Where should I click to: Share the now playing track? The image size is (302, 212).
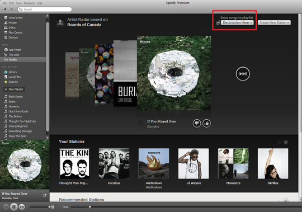(x=45, y=195)
